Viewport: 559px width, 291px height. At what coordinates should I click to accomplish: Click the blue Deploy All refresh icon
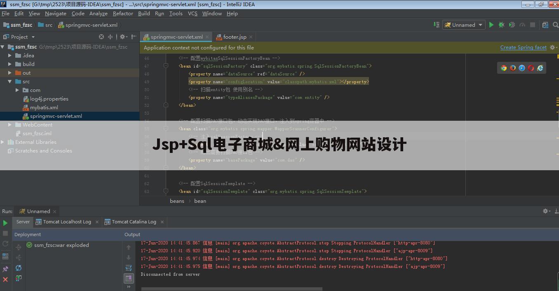(19, 268)
